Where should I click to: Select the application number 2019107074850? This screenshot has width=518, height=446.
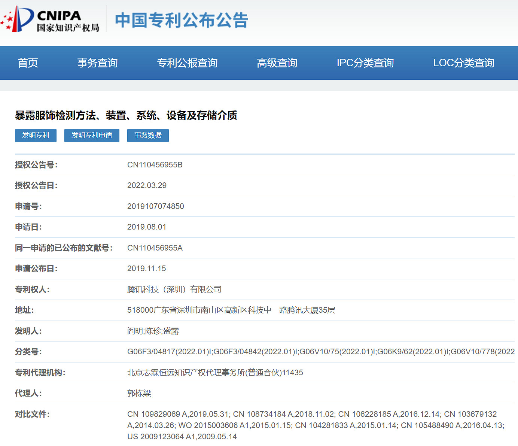[156, 206]
